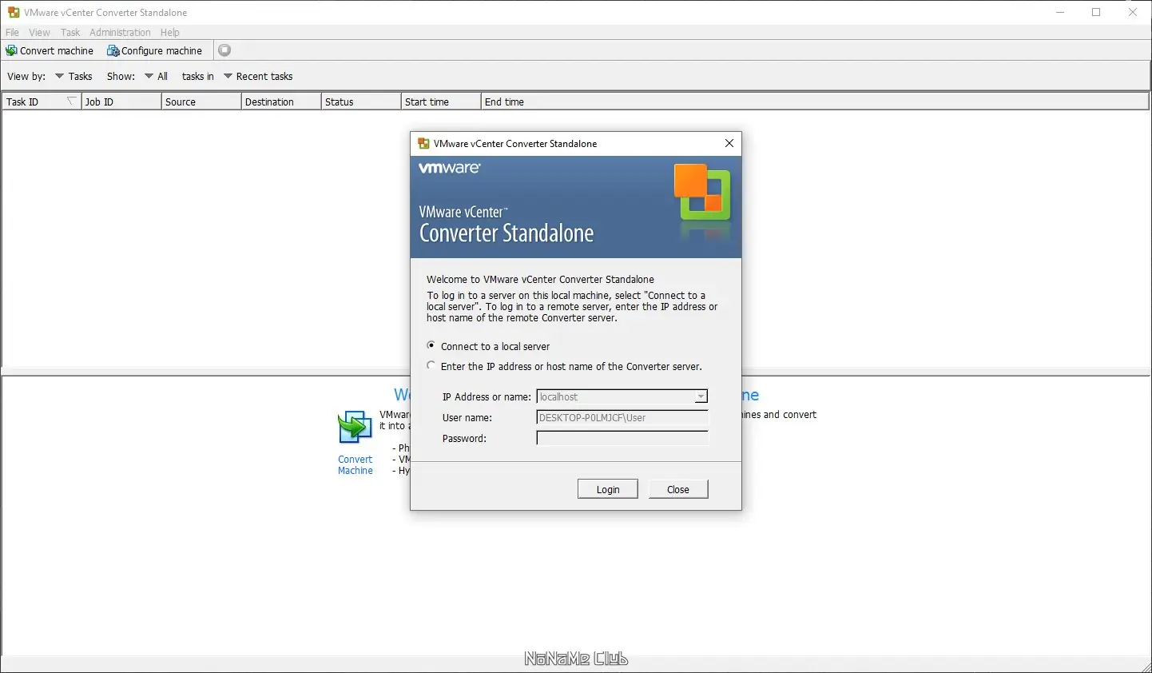The height and width of the screenshot is (673, 1152).
Task: Sort by Job ID column header
Action: (121, 102)
